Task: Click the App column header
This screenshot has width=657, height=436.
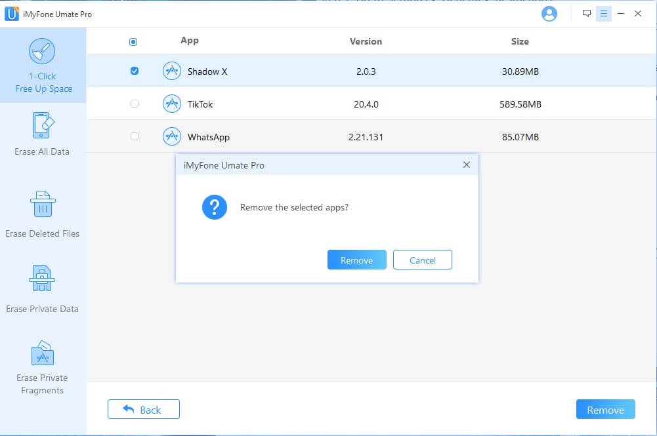Action: point(190,41)
